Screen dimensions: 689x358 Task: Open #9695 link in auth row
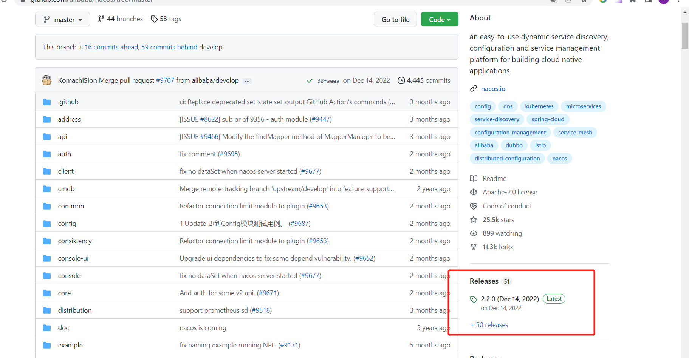229,154
